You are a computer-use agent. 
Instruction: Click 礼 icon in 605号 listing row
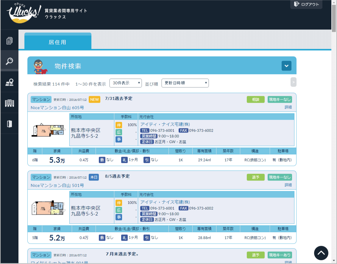(124, 160)
